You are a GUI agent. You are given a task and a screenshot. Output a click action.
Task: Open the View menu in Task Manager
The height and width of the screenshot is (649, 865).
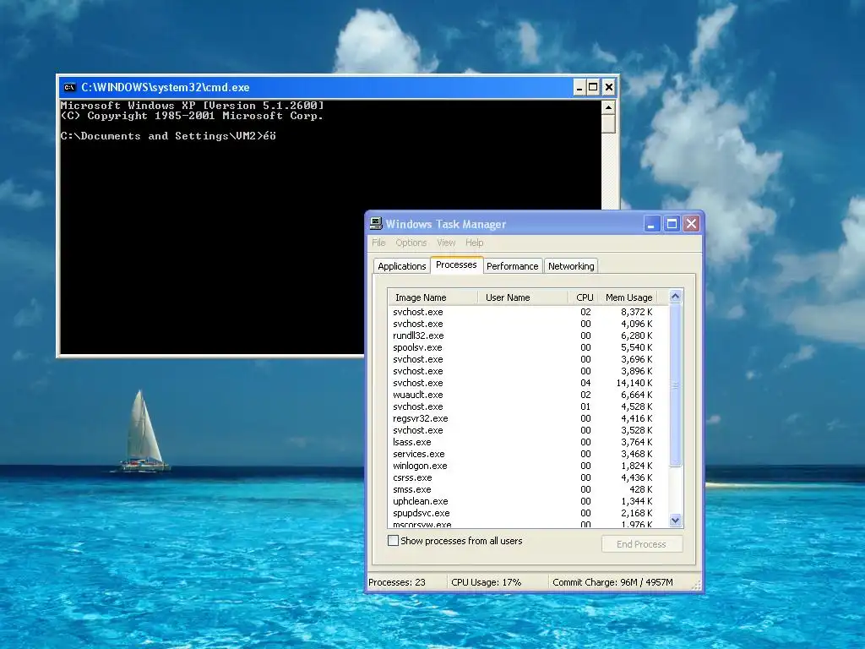(446, 243)
